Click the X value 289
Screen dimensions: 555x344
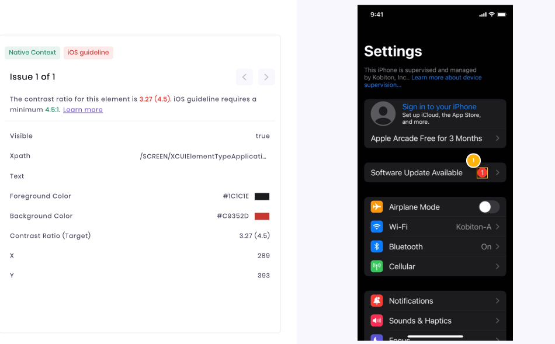point(263,256)
